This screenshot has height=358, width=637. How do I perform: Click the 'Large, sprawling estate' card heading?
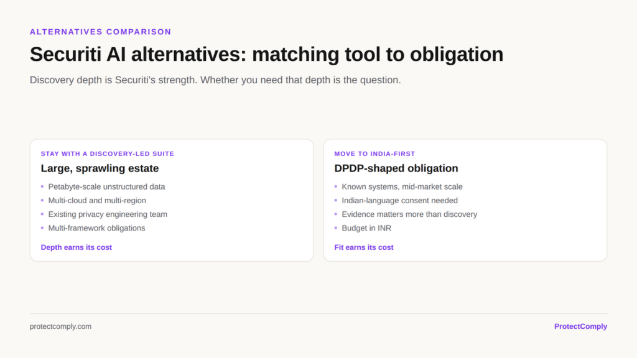click(x=100, y=168)
